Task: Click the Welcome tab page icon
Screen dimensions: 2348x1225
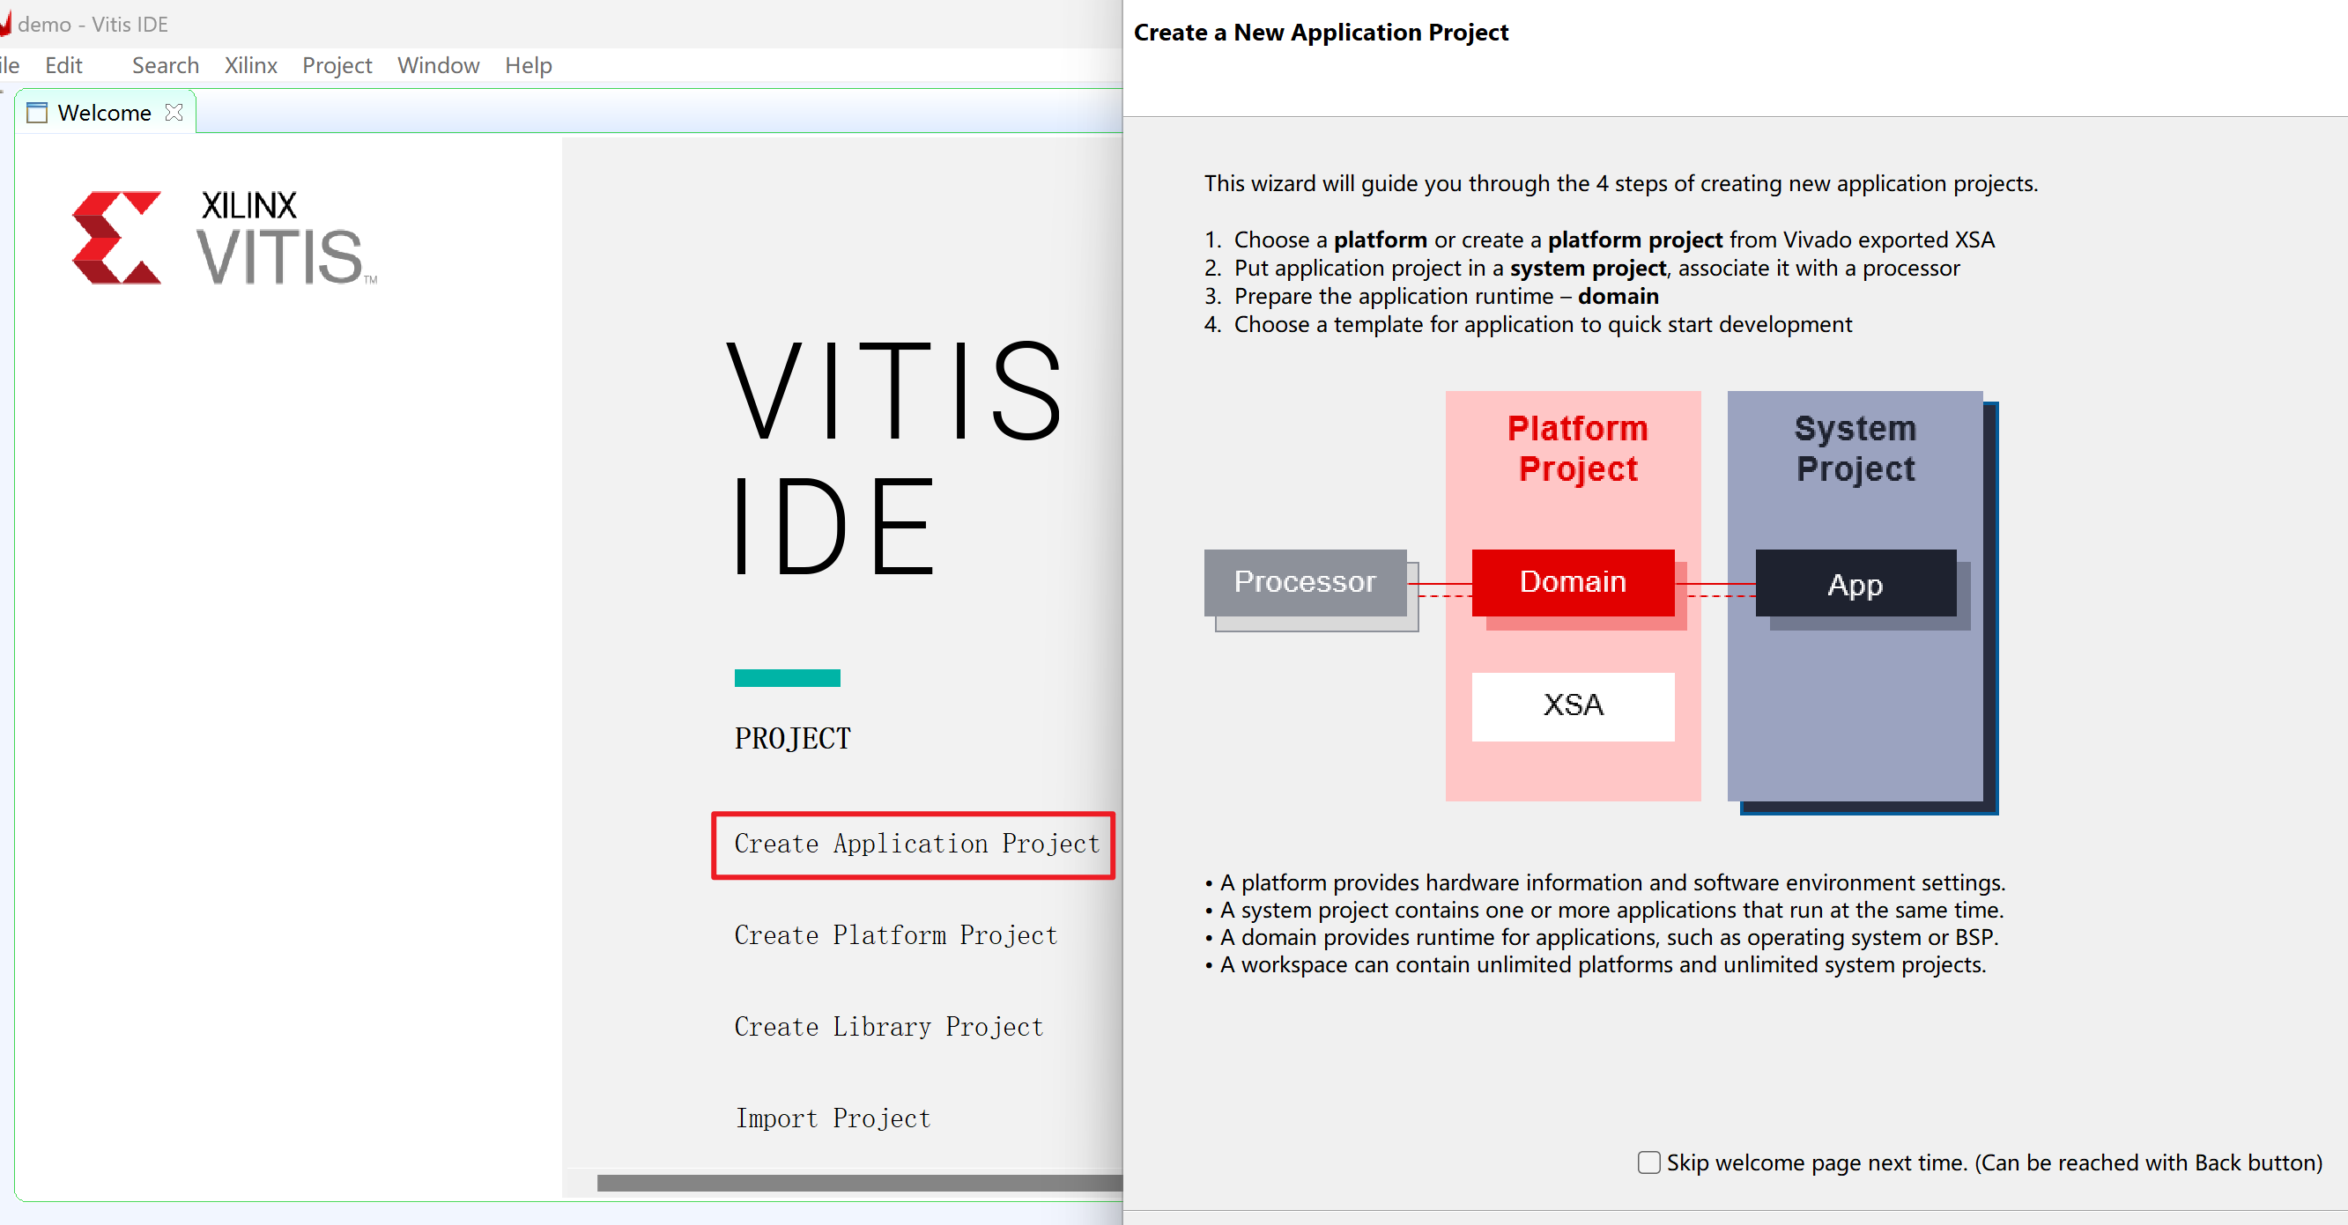Action: [37, 113]
